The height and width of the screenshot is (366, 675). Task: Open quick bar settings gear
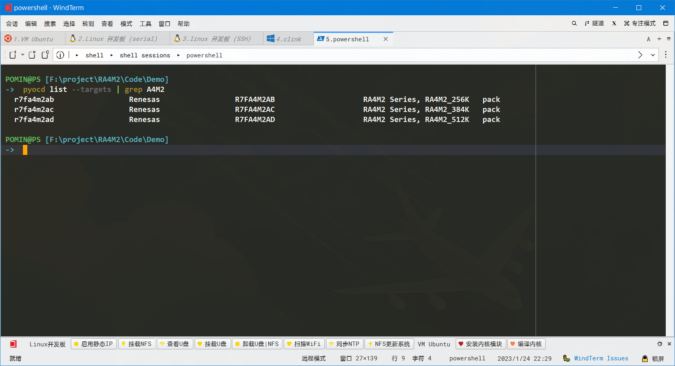pyautogui.click(x=660, y=344)
